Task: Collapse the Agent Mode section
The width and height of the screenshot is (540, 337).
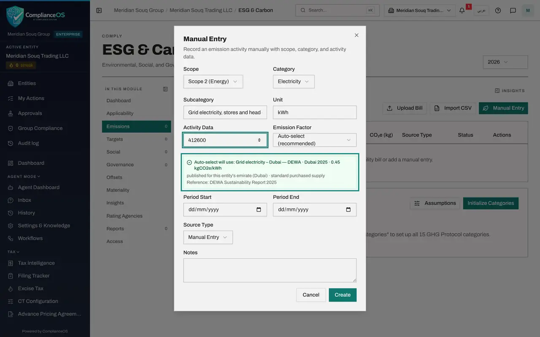Action: pos(24,177)
